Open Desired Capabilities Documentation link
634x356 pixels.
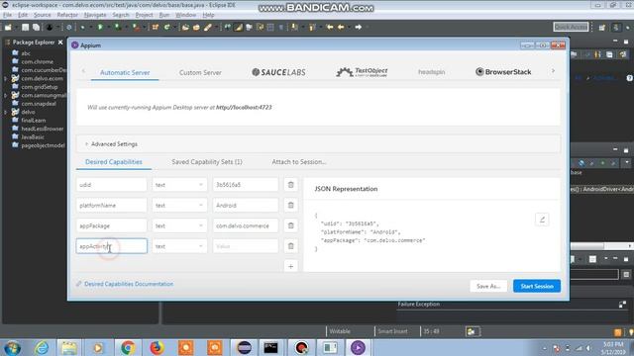[x=129, y=284]
